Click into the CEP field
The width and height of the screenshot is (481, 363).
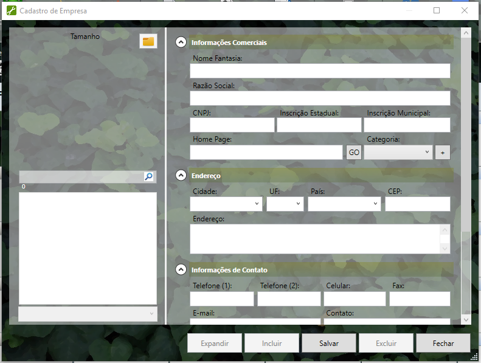point(417,204)
